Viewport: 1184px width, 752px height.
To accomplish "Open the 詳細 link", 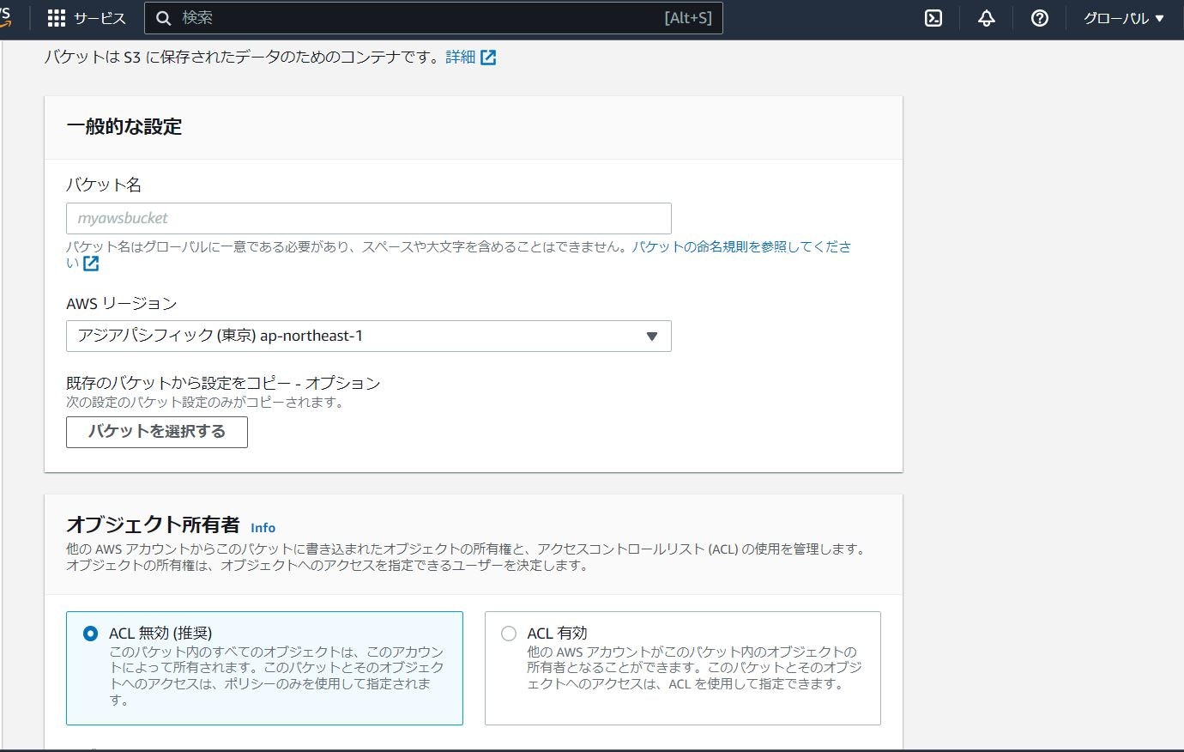I will (x=461, y=58).
